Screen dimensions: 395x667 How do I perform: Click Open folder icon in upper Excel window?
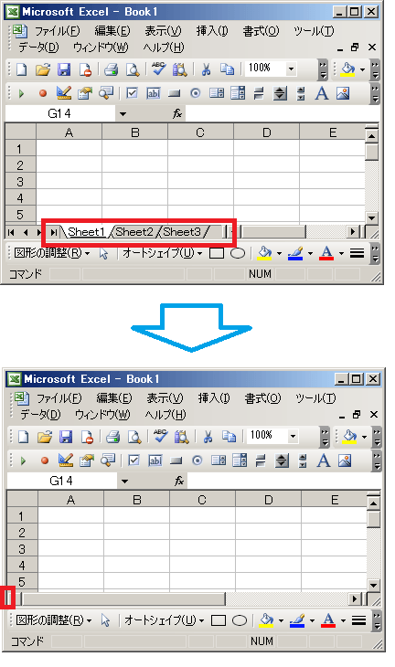coord(43,69)
